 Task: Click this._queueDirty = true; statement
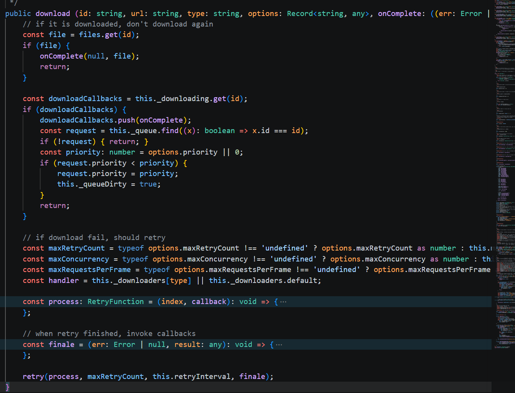point(109,184)
